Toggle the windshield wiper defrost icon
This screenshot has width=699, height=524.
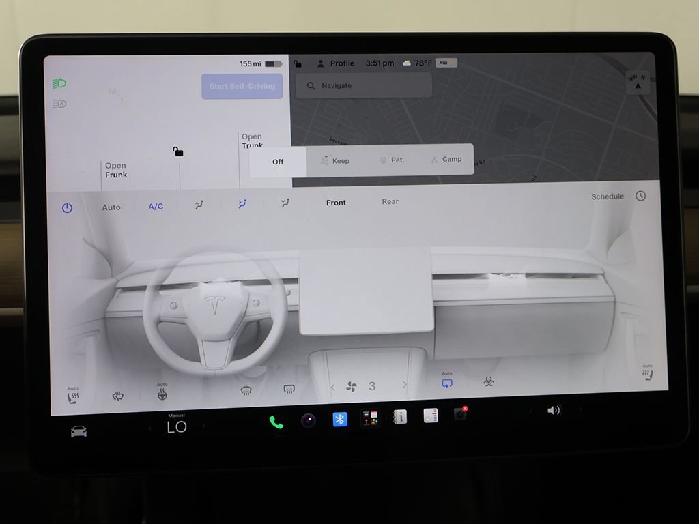(x=117, y=396)
